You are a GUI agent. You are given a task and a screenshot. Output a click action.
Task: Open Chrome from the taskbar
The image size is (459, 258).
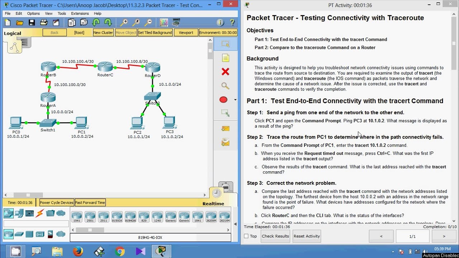pos(120,252)
